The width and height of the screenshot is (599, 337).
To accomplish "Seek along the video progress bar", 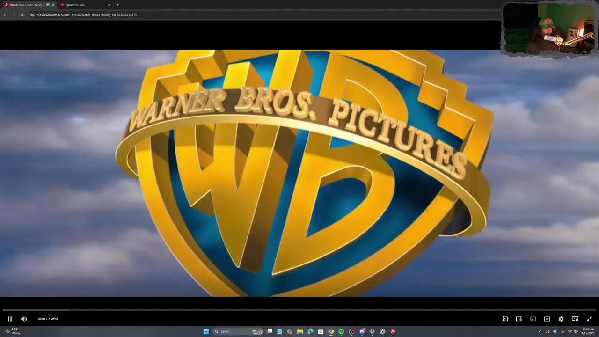I will tap(299, 310).
